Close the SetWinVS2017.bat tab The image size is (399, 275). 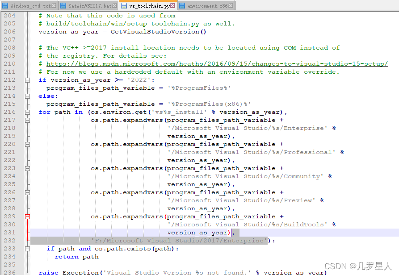[116, 6]
